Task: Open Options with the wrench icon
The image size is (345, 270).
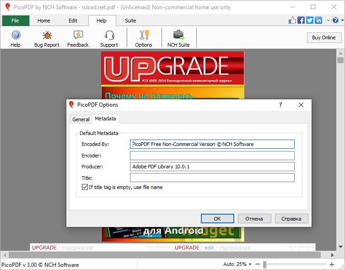Action: [144, 39]
